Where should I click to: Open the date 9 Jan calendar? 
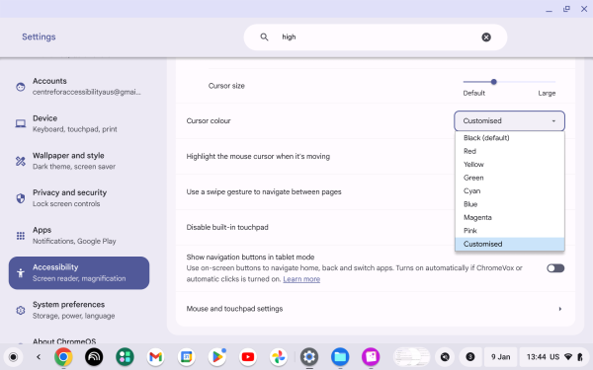(500, 357)
